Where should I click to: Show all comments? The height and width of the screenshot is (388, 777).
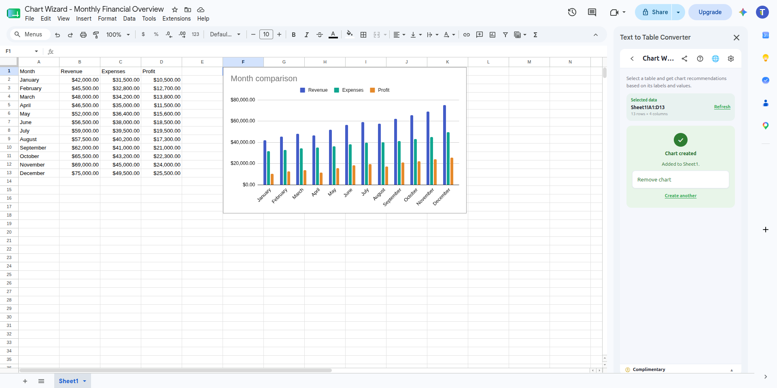[592, 12]
